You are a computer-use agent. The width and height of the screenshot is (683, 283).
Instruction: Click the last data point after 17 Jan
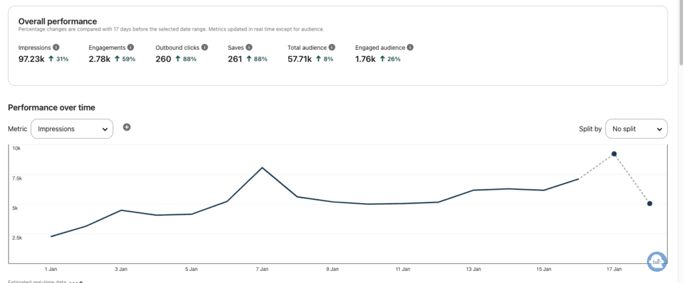click(650, 203)
